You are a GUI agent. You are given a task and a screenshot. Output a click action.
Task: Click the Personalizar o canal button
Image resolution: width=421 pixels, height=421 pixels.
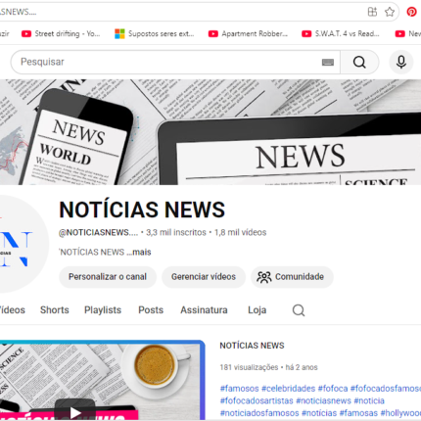point(108,277)
